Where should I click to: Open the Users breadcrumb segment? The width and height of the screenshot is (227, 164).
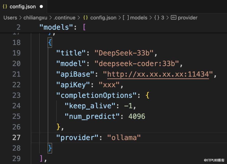10,18
